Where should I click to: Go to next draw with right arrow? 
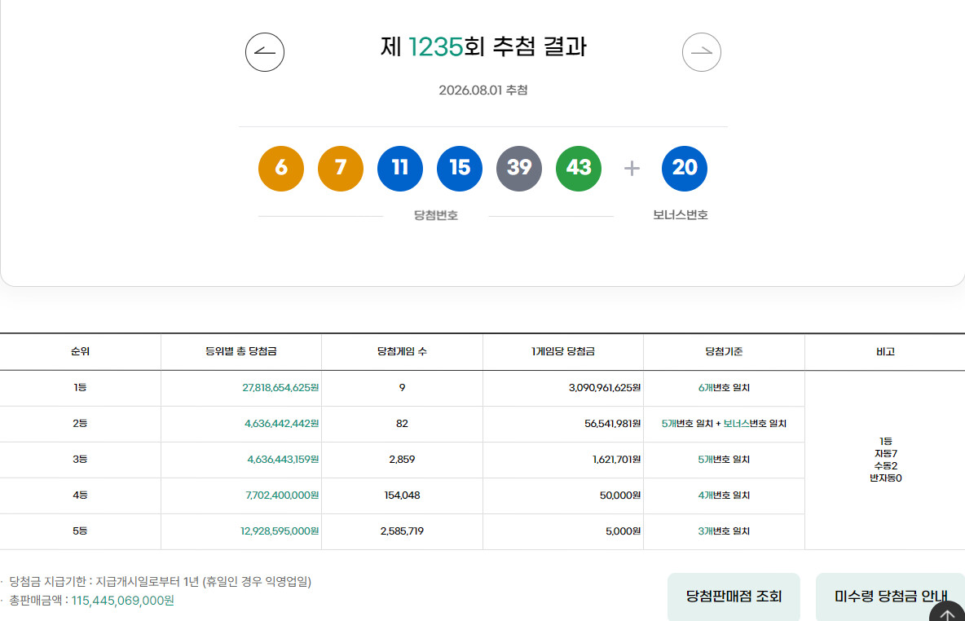[x=702, y=52]
